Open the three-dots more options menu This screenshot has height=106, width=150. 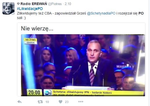[x=81, y=101]
